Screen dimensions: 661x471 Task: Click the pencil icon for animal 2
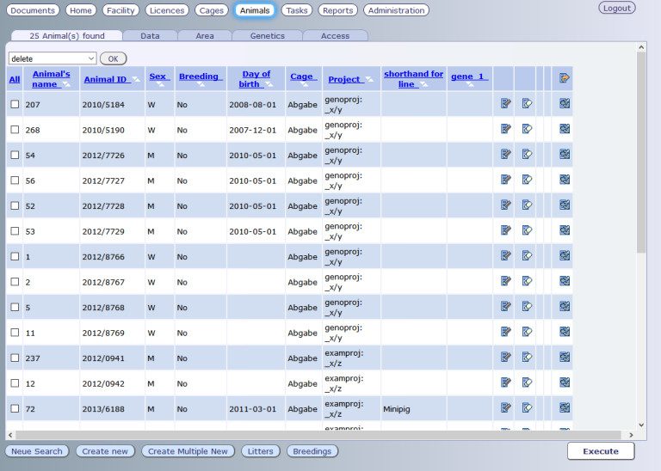pos(505,281)
